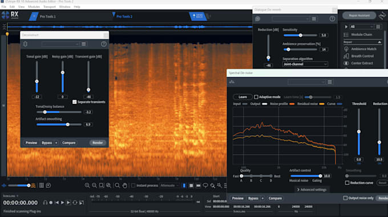This screenshot has width=388, height=217.
Task: Click the Sensitivity value field 5.0
Action: point(324,35)
